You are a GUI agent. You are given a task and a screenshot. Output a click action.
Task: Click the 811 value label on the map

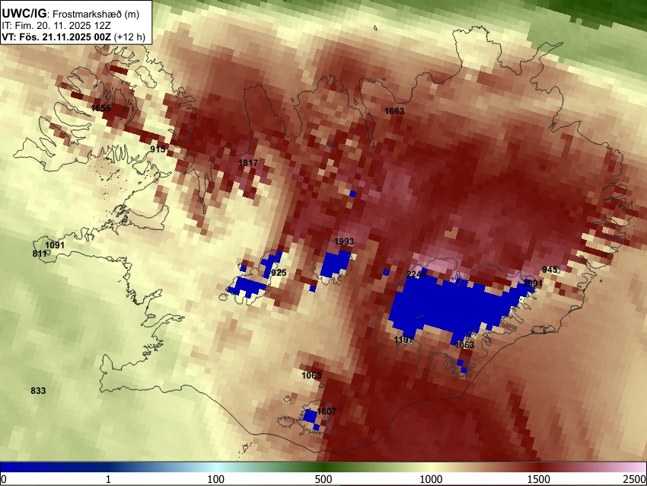(x=40, y=254)
